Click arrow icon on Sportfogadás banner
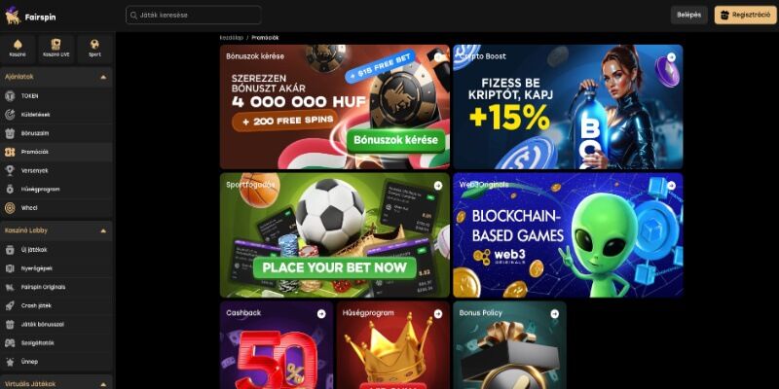The width and height of the screenshot is (779, 389). coord(437,186)
